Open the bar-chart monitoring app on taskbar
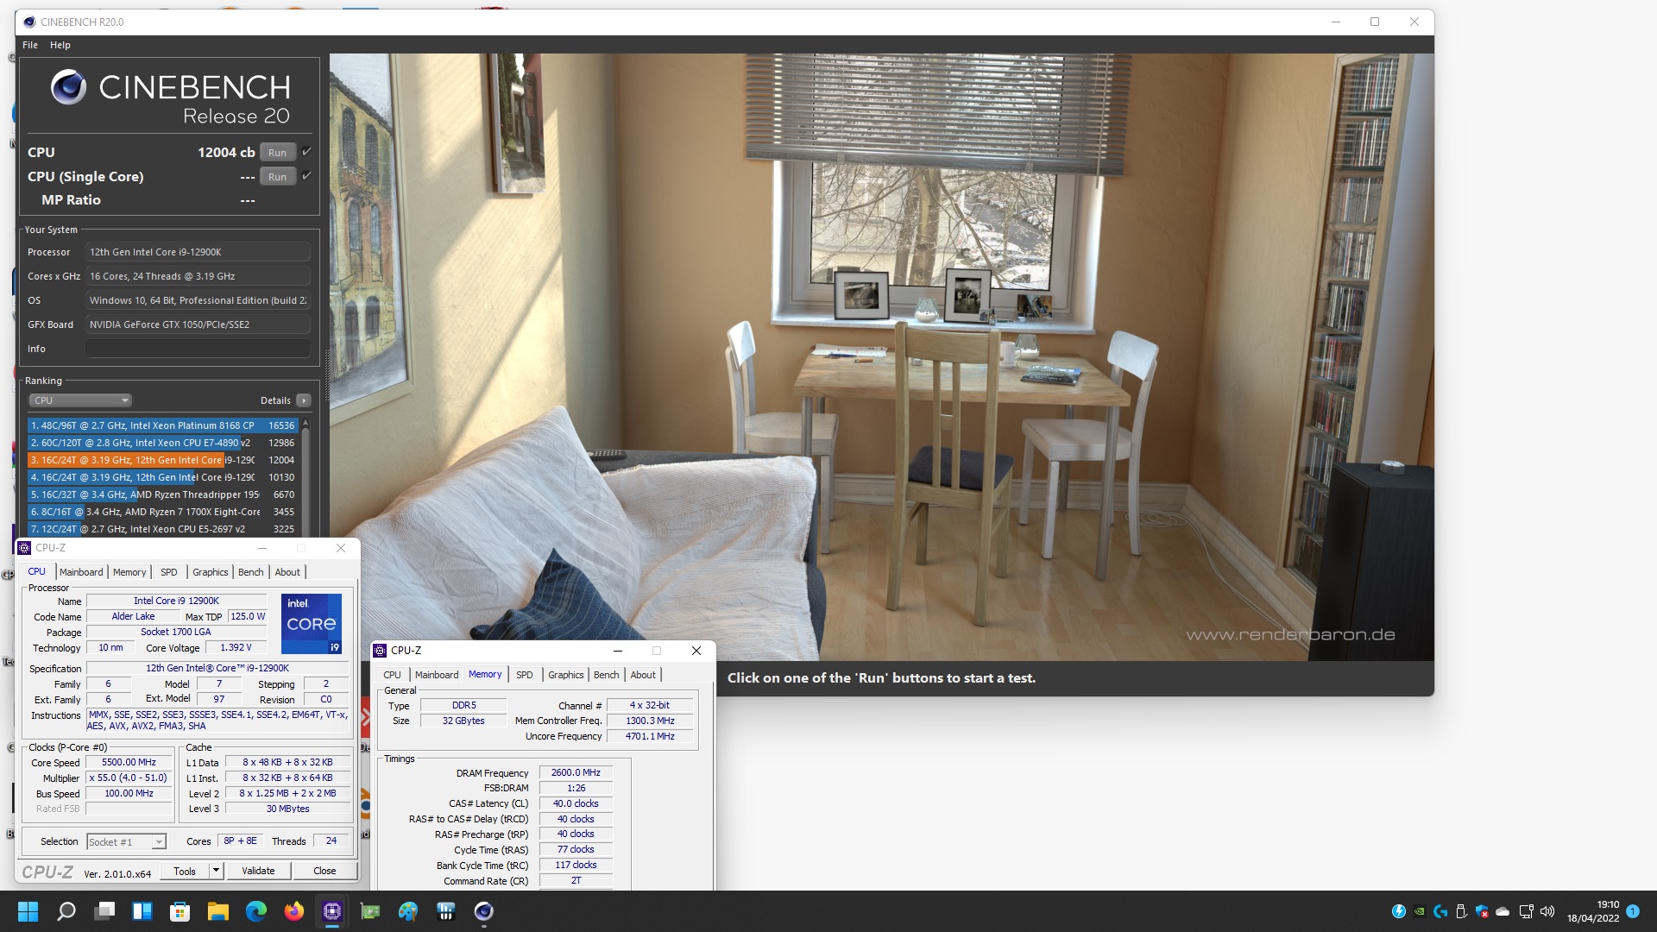The image size is (1657, 932). (446, 911)
